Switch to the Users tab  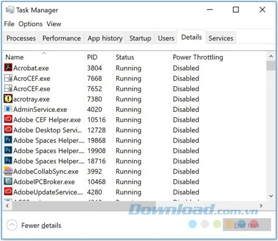166,38
